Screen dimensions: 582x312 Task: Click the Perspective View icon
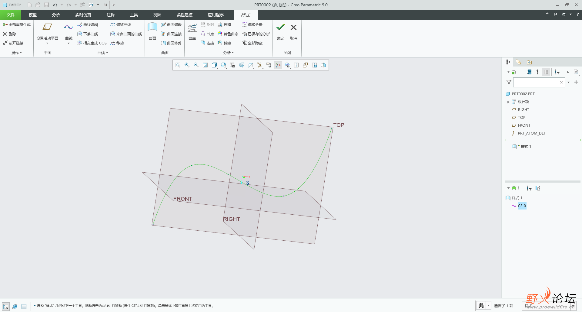[x=242, y=65]
